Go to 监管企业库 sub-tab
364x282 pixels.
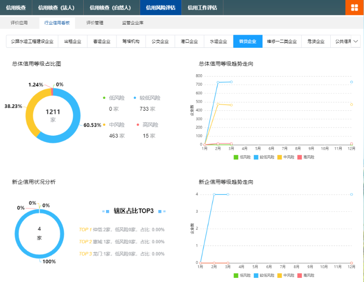(133, 22)
